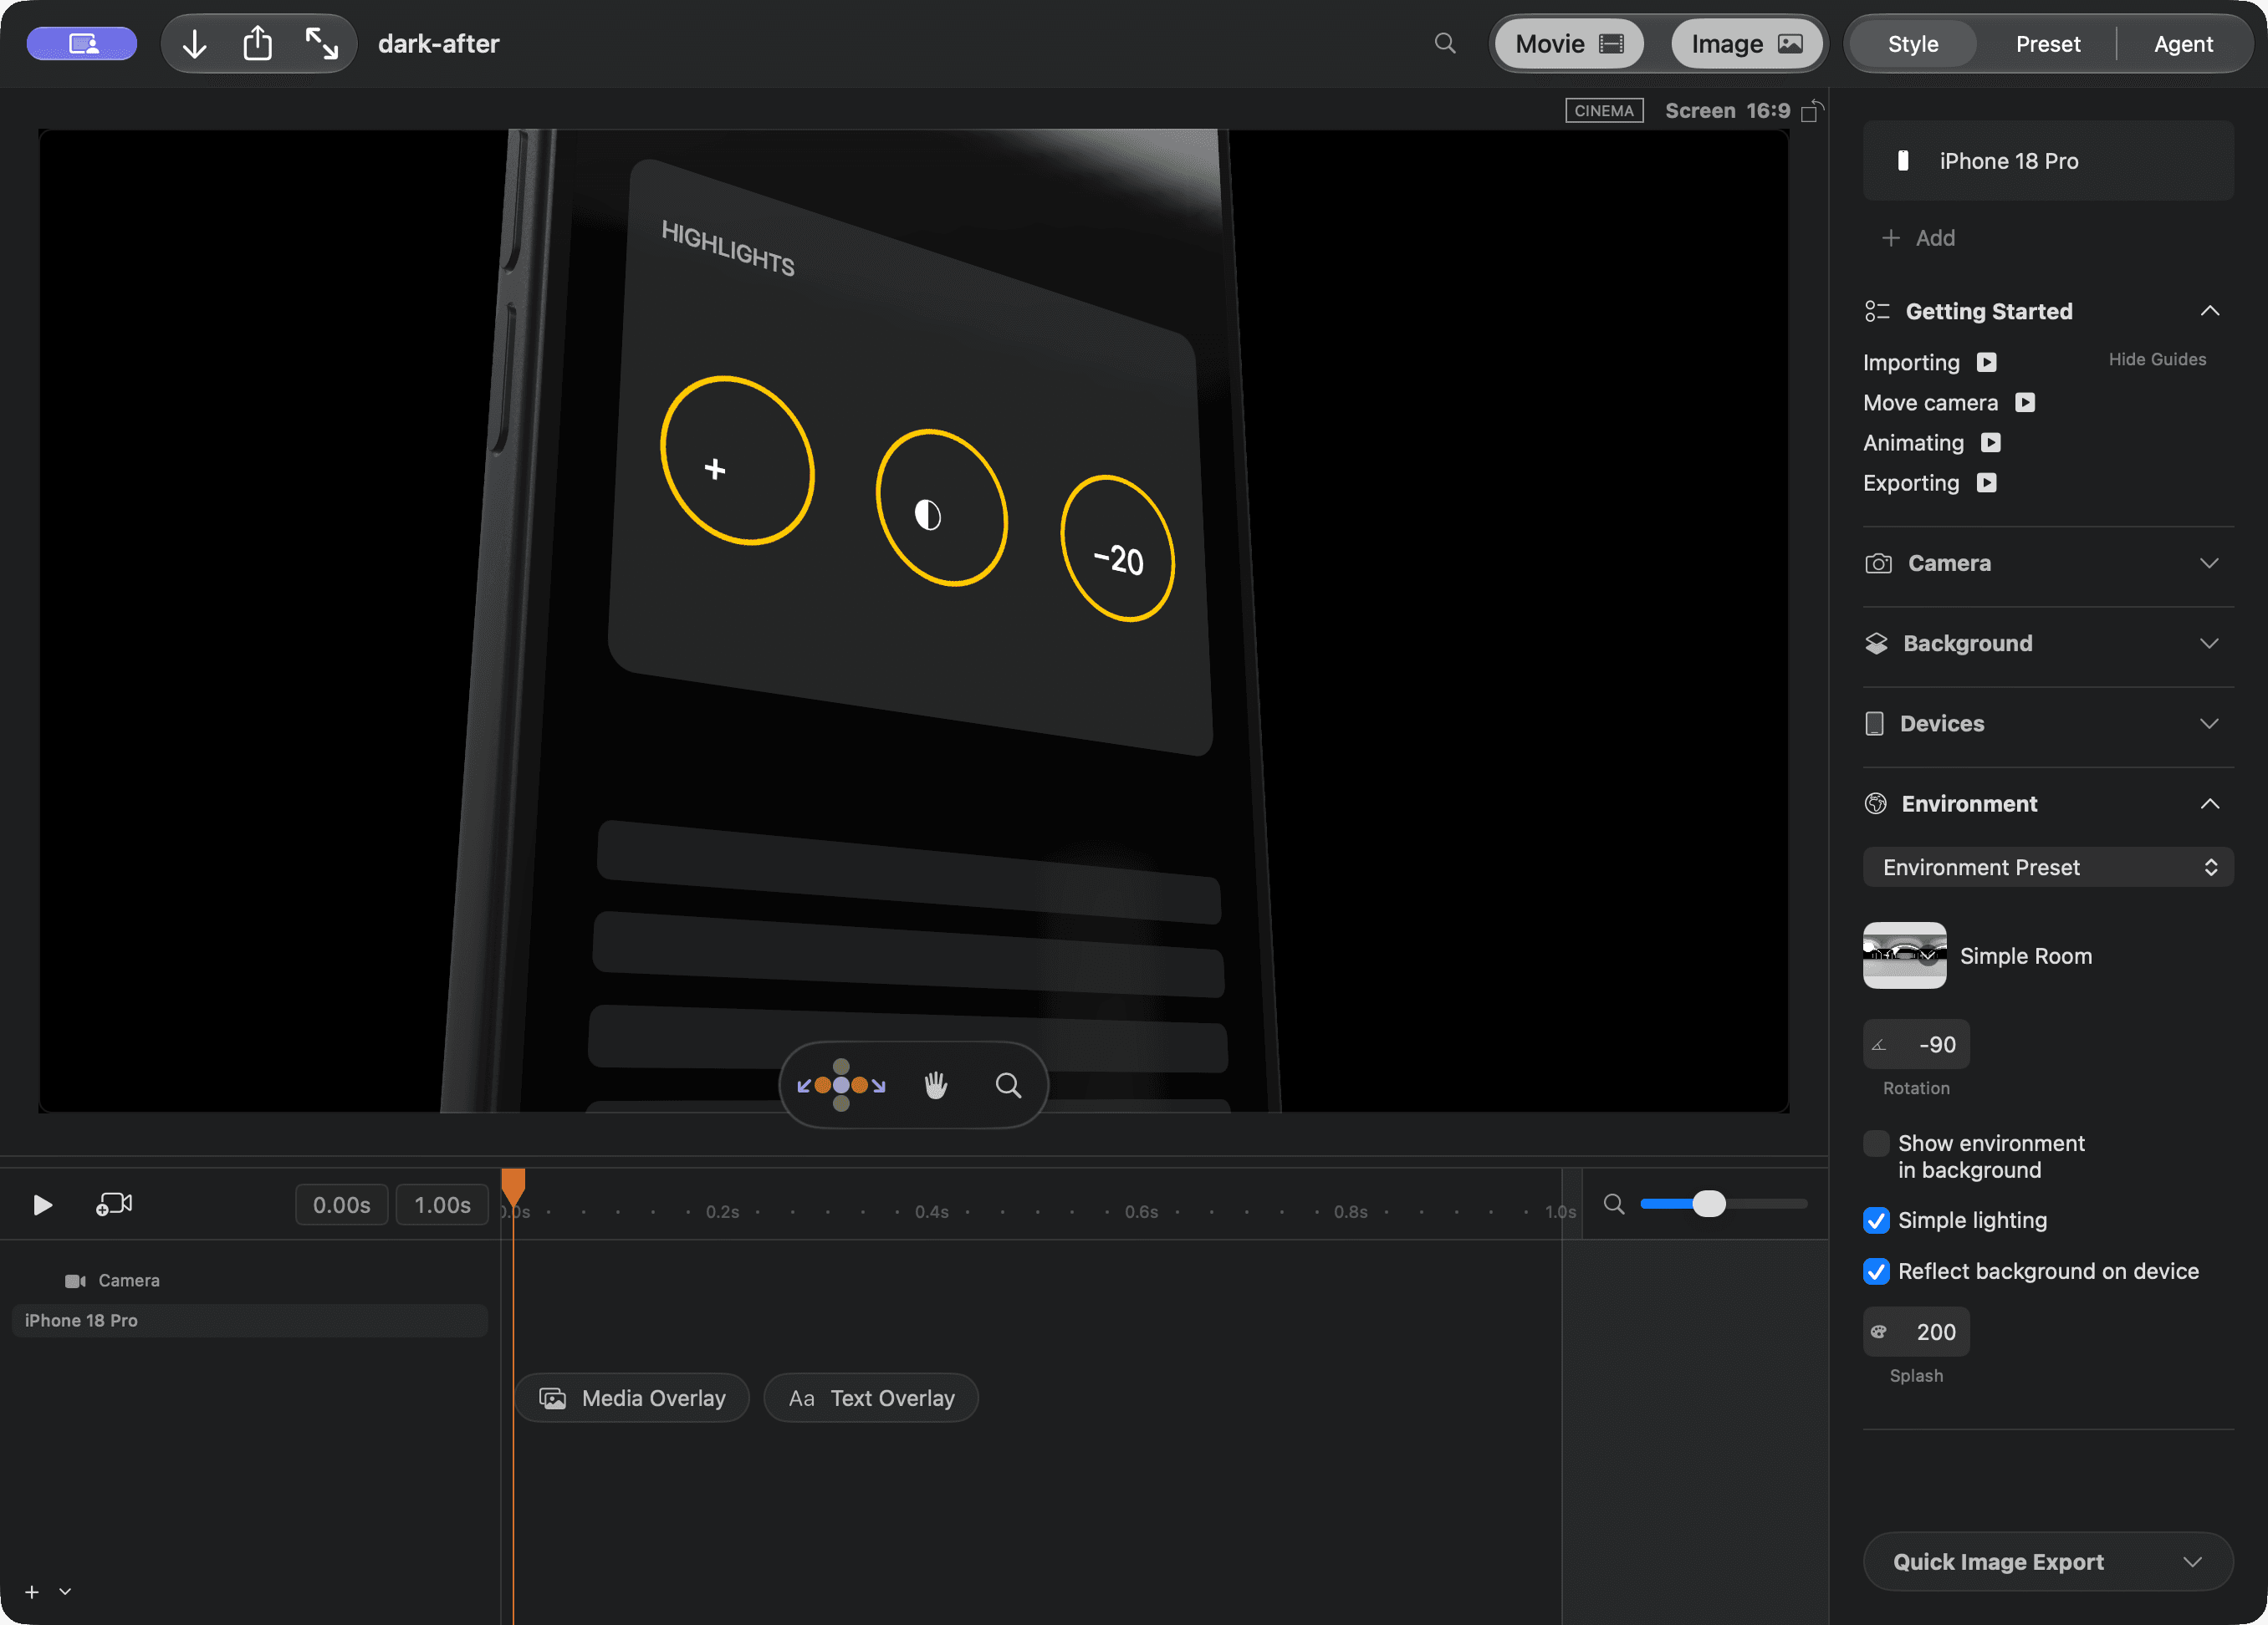Click the download arrow icon in toolbar
Viewport: 2268px width, 1625px height.
(x=195, y=44)
